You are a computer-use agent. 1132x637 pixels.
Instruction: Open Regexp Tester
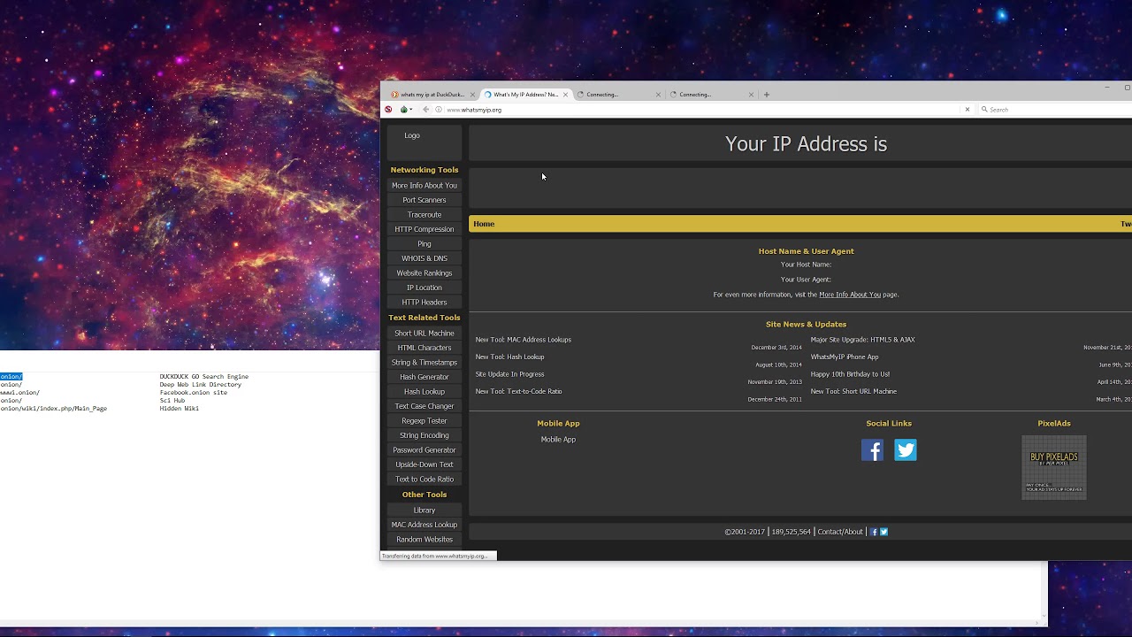pyautogui.click(x=424, y=421)
